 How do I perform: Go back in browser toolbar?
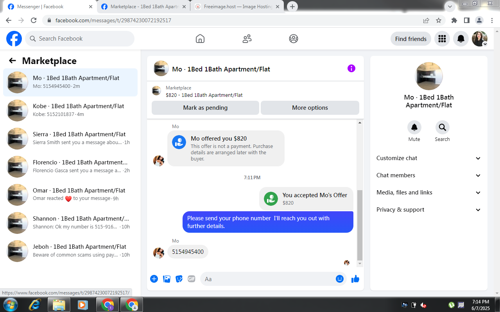[x=9, y=20]
